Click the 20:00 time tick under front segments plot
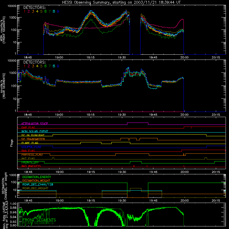This screenshot has height=229, width=229. [x=184, y=58]
